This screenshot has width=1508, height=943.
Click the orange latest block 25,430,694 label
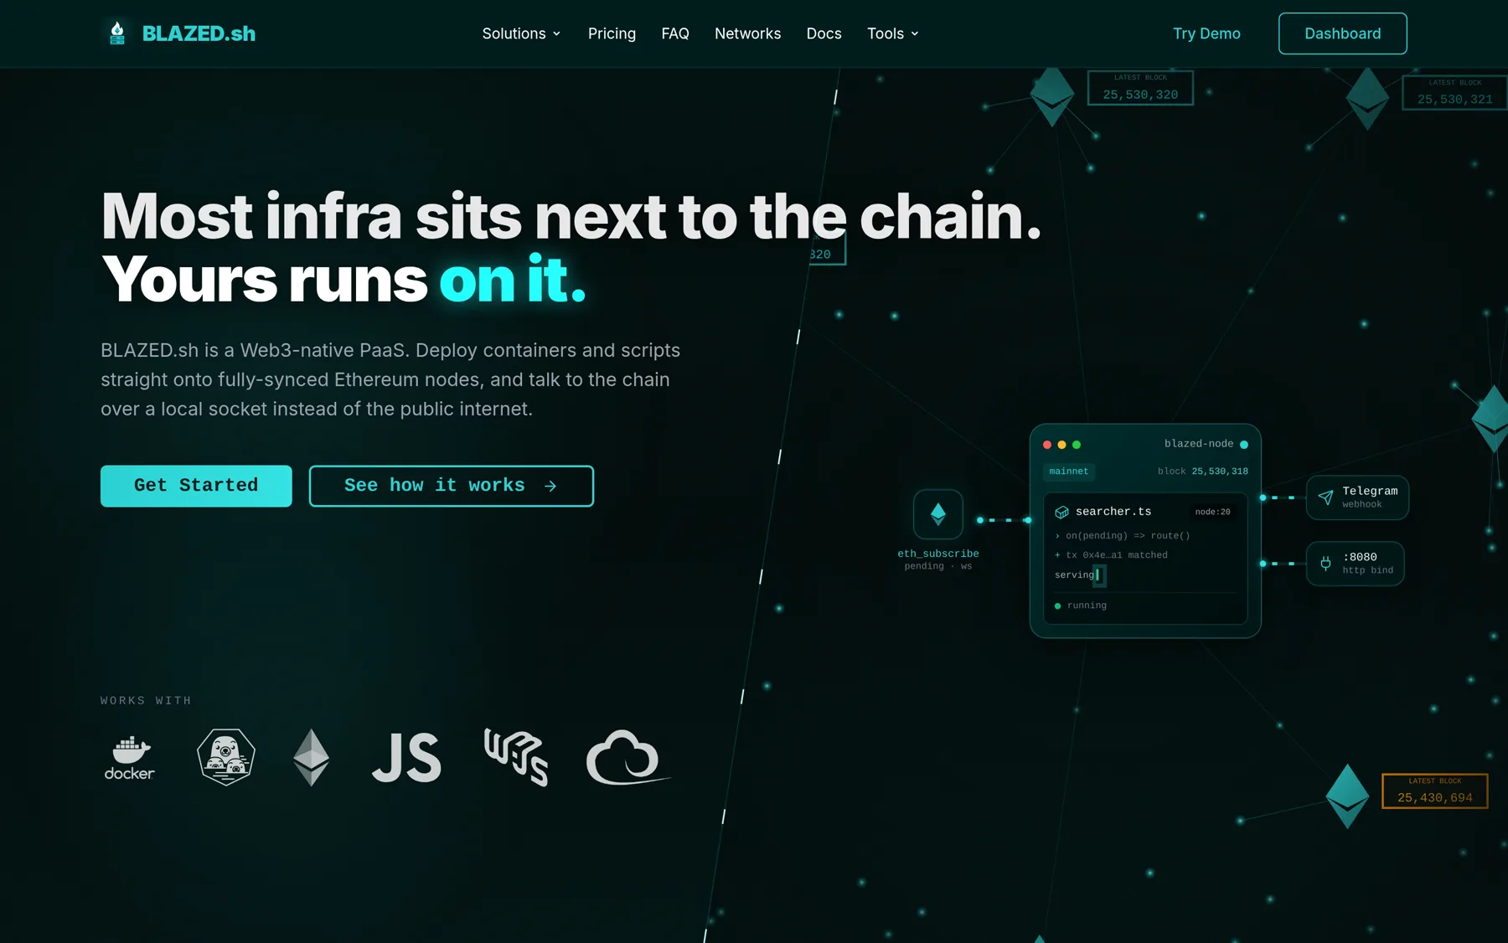tap(1434, 791)
